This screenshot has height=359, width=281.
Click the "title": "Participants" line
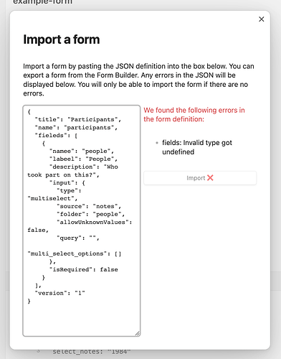[x=78, y=120]
